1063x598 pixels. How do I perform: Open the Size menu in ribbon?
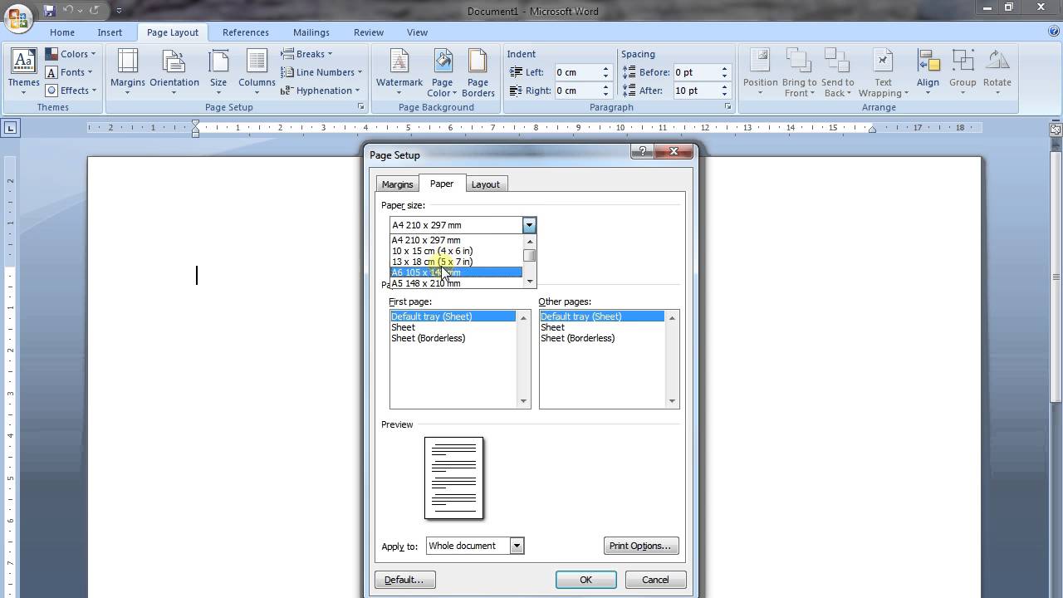[x=218, y=71]
